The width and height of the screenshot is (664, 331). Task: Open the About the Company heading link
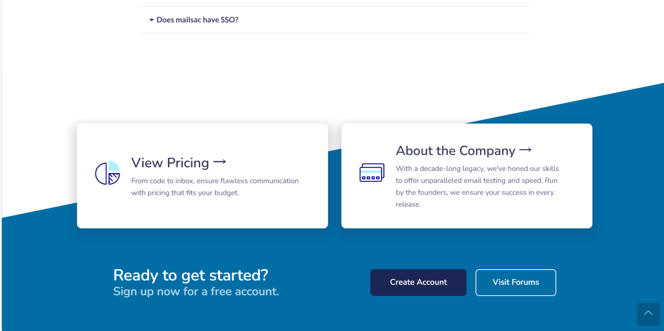click(455, 151)
